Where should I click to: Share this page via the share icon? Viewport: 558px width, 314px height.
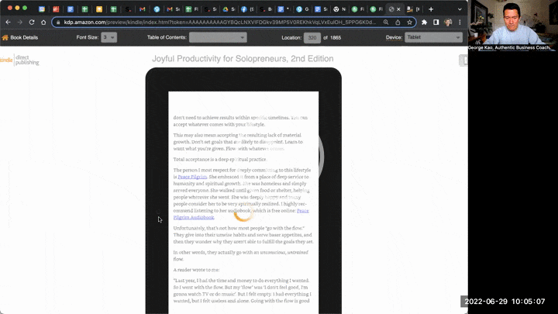coord(398,22)
